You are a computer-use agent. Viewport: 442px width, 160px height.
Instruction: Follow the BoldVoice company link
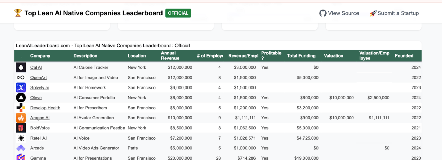40,128
